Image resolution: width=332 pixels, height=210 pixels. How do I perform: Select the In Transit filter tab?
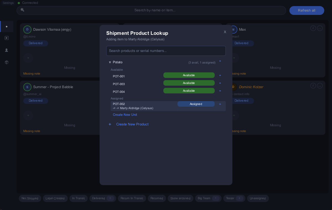coord(79,198)
